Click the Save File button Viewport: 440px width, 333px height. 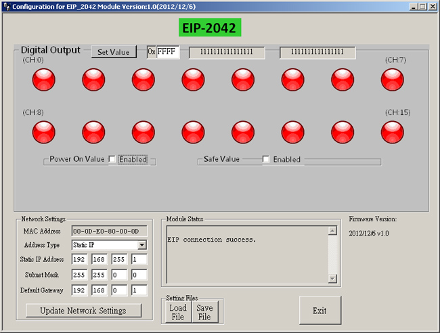point(204,312)
